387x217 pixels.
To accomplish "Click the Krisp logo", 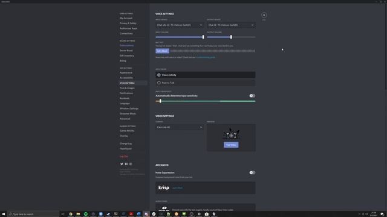I will pyautogui.click(x=164, y=187).
